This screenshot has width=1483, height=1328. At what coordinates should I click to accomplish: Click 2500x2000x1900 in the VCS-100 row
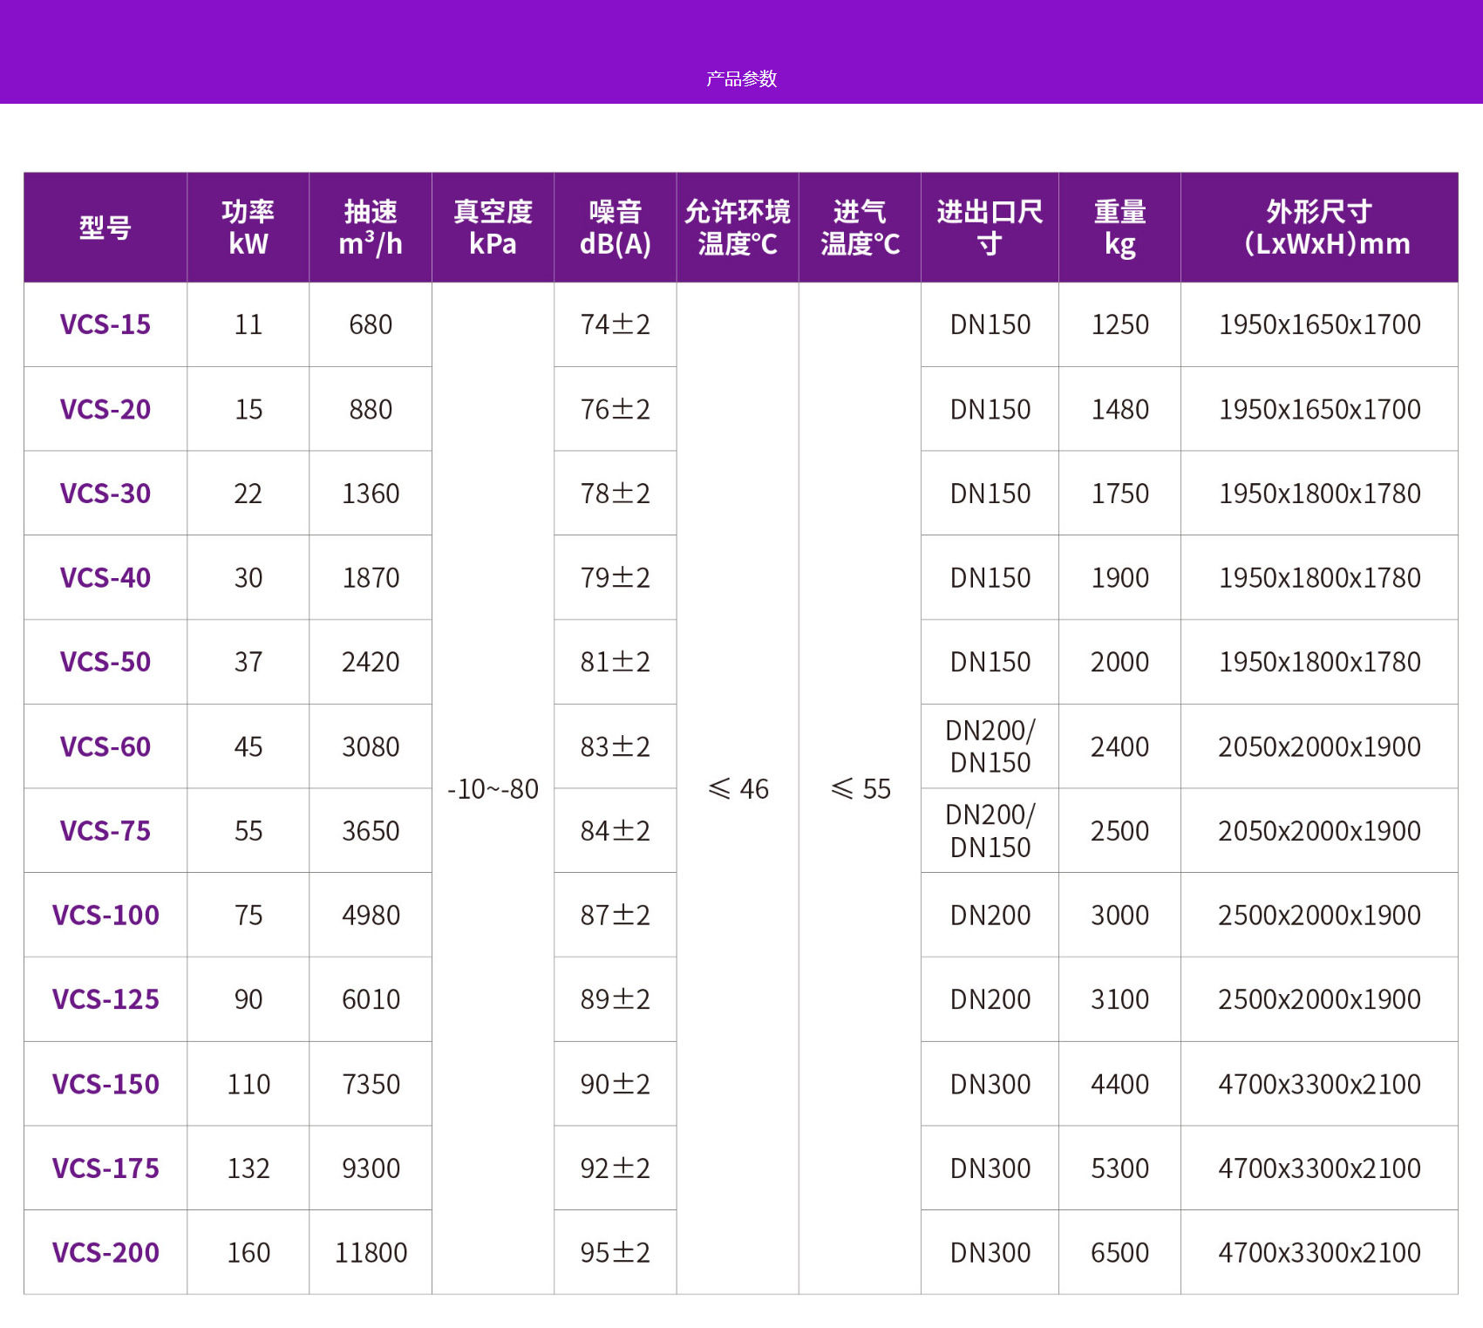1320,915
